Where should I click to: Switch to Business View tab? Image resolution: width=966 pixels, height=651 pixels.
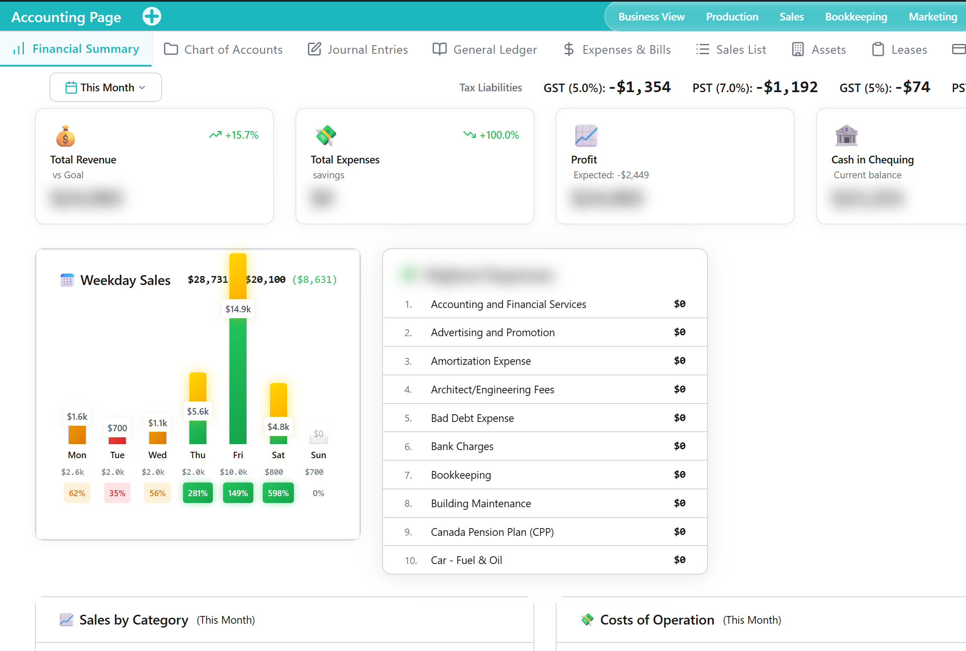[651, 17]
